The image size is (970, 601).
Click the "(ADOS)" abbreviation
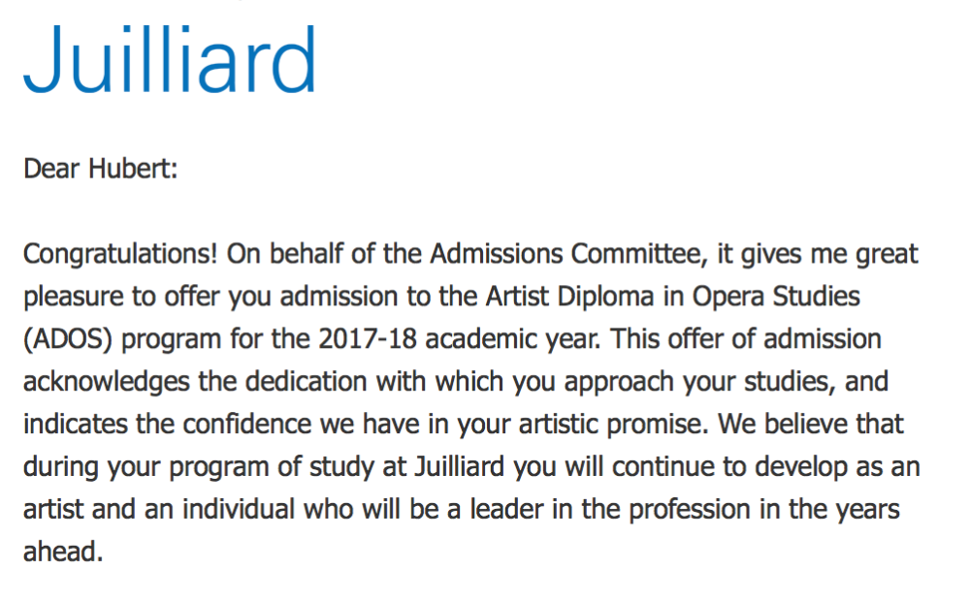coord(68,339)
